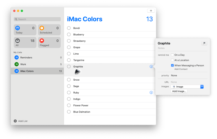
Task: Enable remind me On a Day
Action: coord(172,55)
